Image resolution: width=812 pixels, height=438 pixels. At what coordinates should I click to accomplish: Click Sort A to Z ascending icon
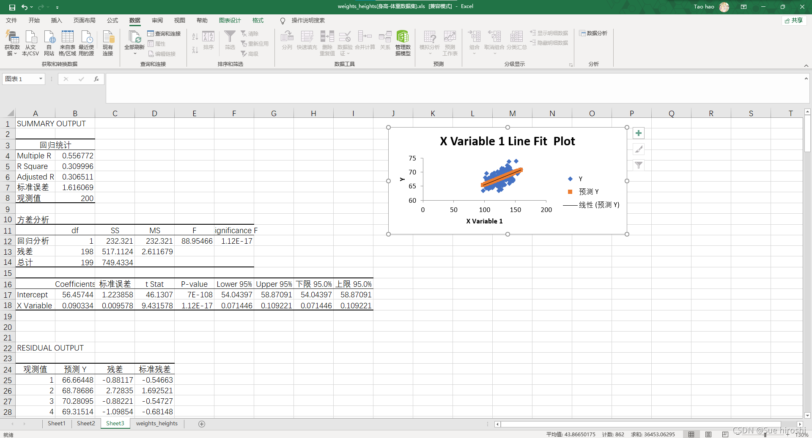(x=195, y=37)
